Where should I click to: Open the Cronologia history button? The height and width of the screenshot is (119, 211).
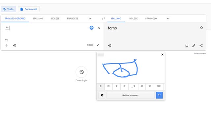[81, 72]
